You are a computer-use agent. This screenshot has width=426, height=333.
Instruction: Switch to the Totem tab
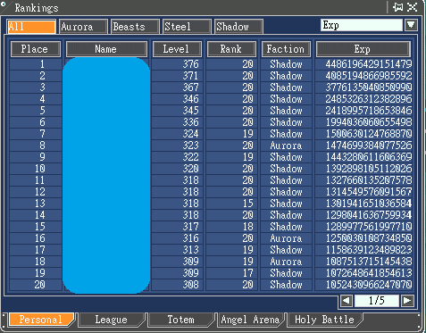[x=180, y=320]
